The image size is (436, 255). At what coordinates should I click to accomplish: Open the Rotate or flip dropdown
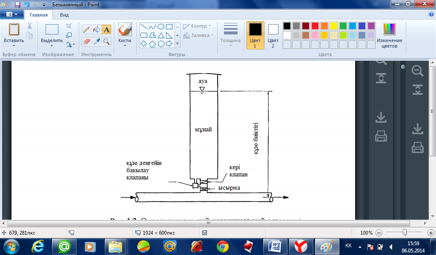point(70,44)
